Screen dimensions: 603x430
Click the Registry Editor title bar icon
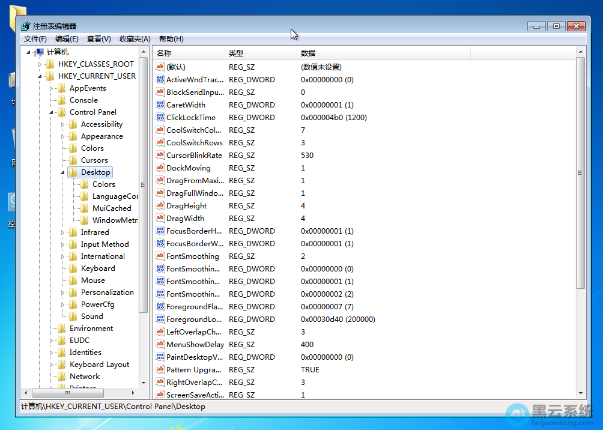[x=25, y=26]
